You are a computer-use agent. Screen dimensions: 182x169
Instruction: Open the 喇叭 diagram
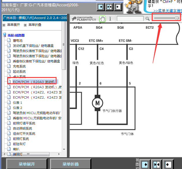pos(16,149)
